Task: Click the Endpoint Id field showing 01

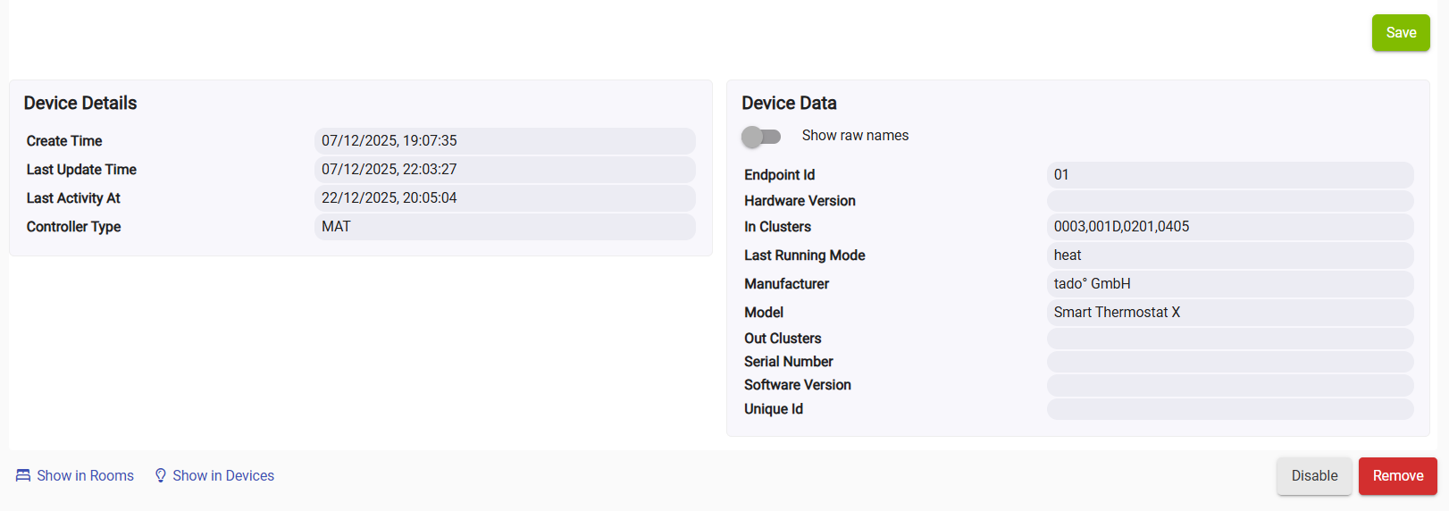Action: (1229, 175)
